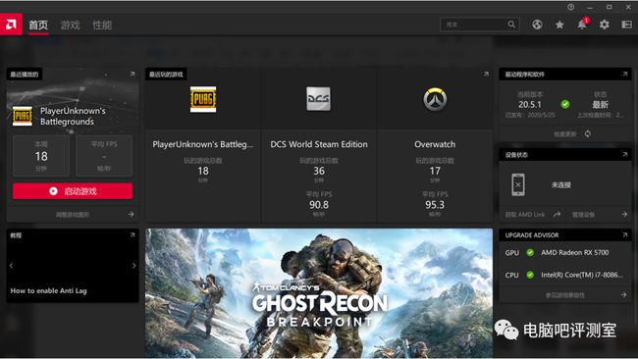Click the search input field
The height and width of the screenshot is (359, 638).
coord(473,25)
